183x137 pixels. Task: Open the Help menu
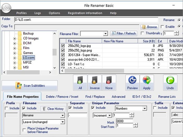(113, 13)
